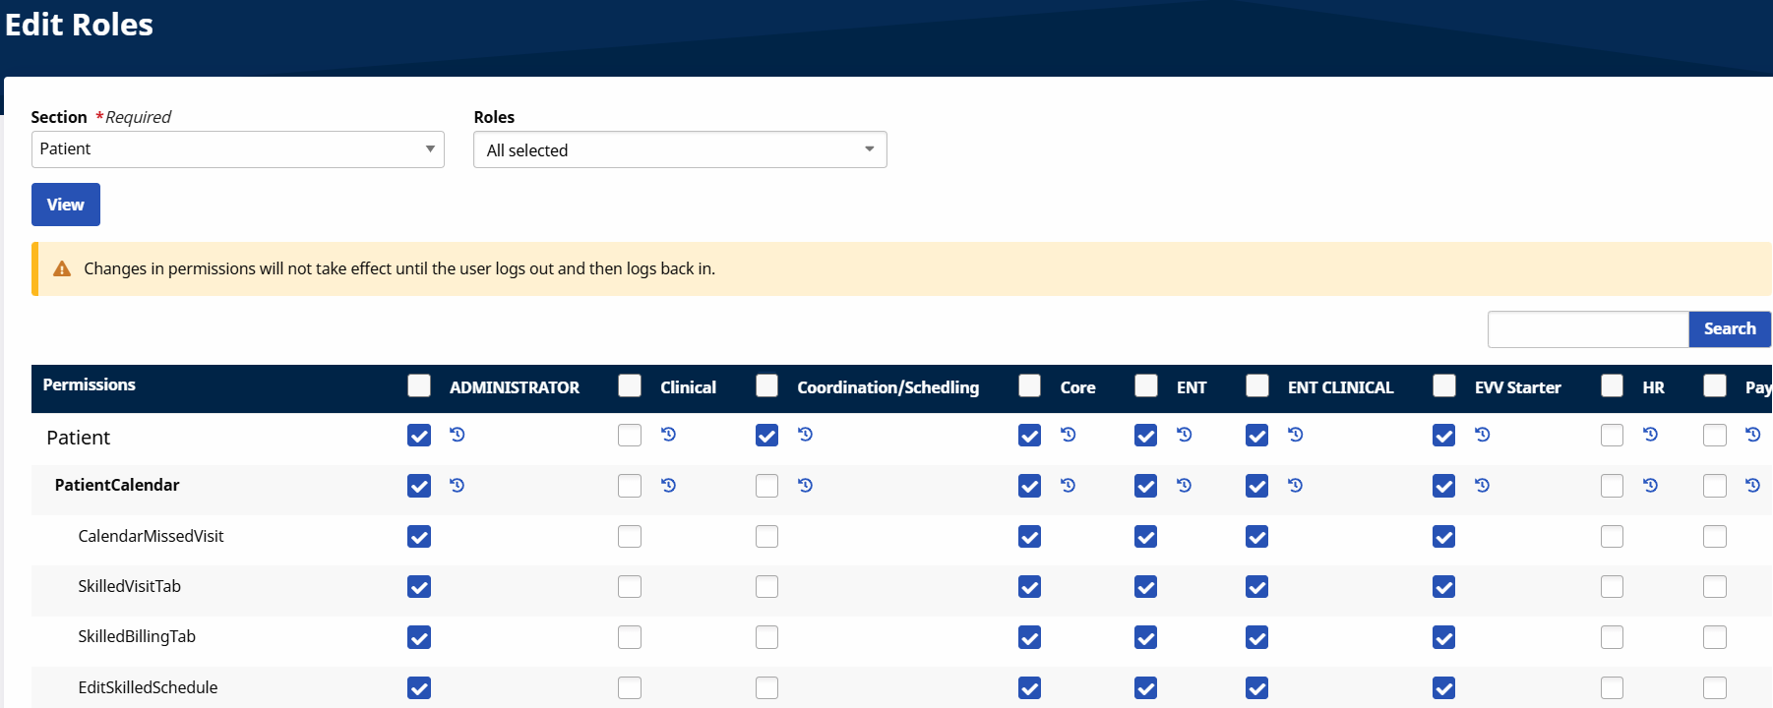The height and width of the screenshot is (708, 1773).
Task: Click the permissions search text field
Action: pyautogui.click(x=1588, y=329)
